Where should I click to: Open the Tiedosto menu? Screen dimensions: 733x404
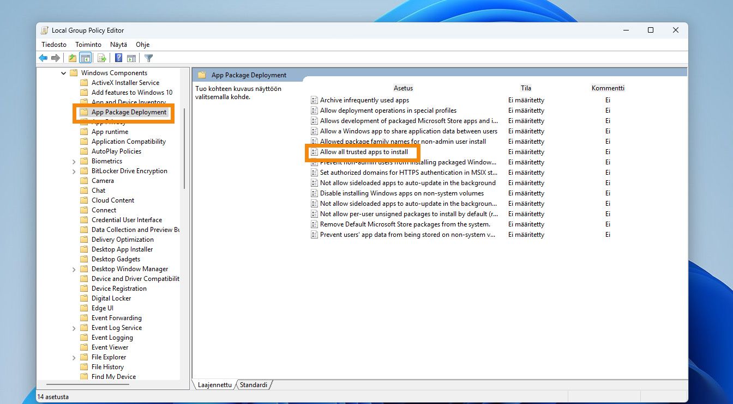[54, 45]
